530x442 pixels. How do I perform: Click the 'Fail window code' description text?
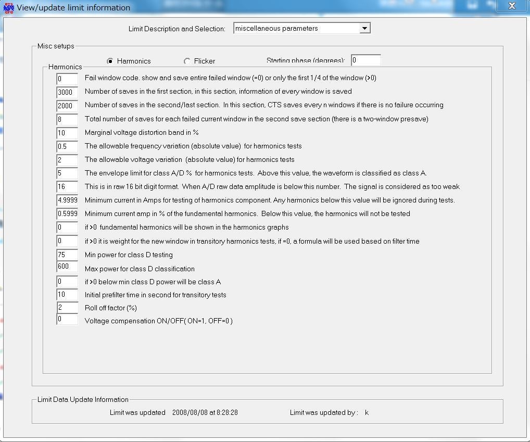point(231,78)
